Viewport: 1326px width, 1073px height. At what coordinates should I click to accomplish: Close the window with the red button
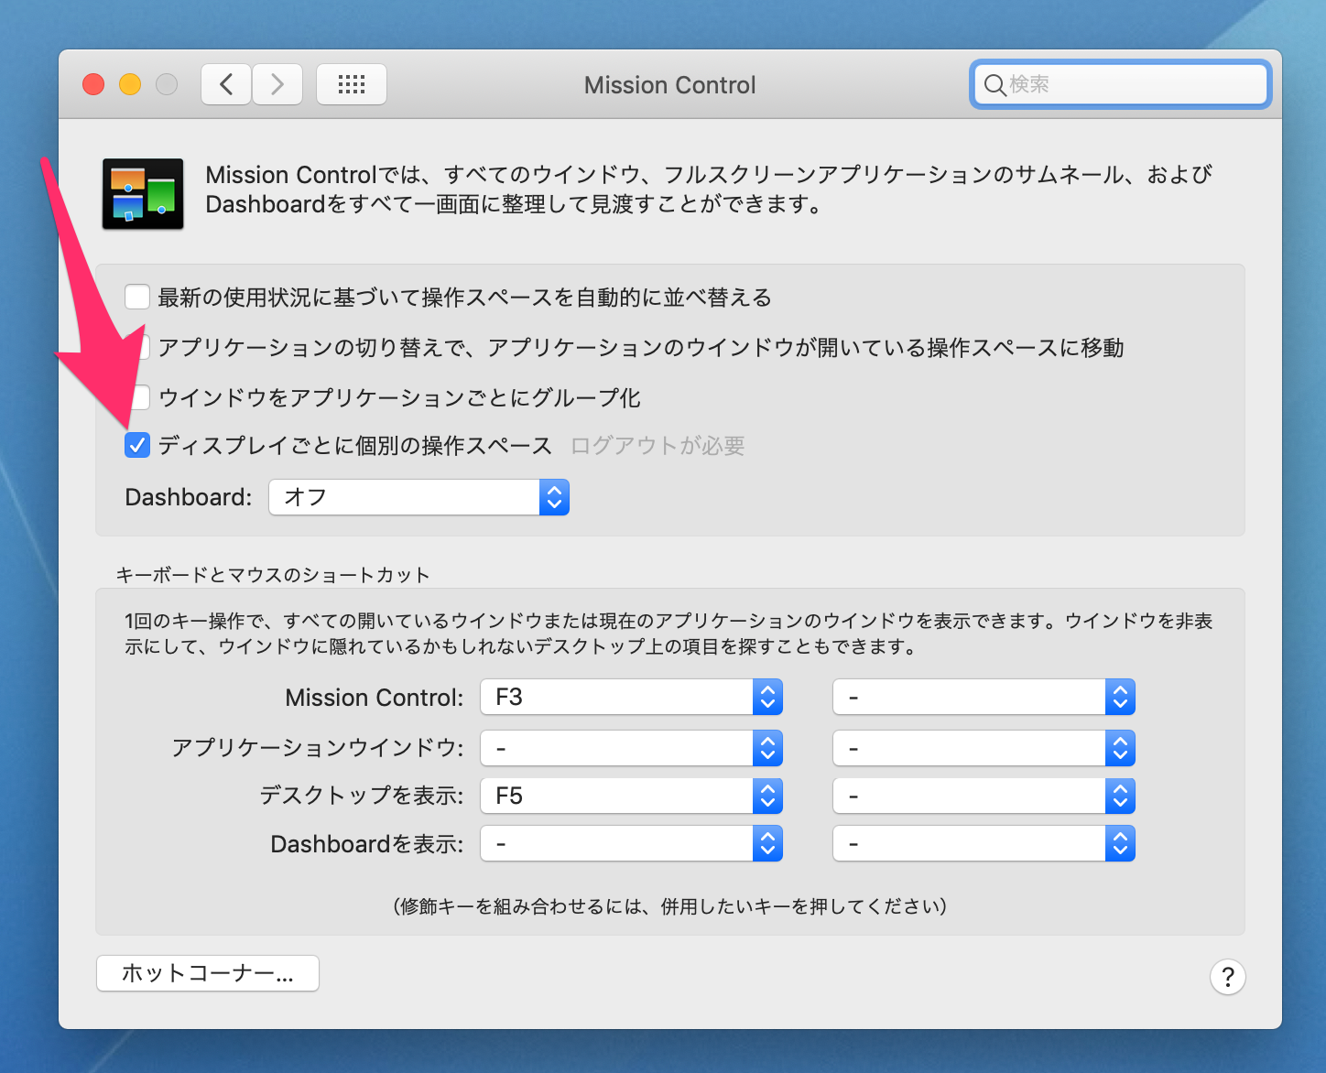point(93,85)
